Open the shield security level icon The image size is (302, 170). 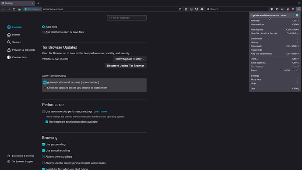tap(272, 9)
